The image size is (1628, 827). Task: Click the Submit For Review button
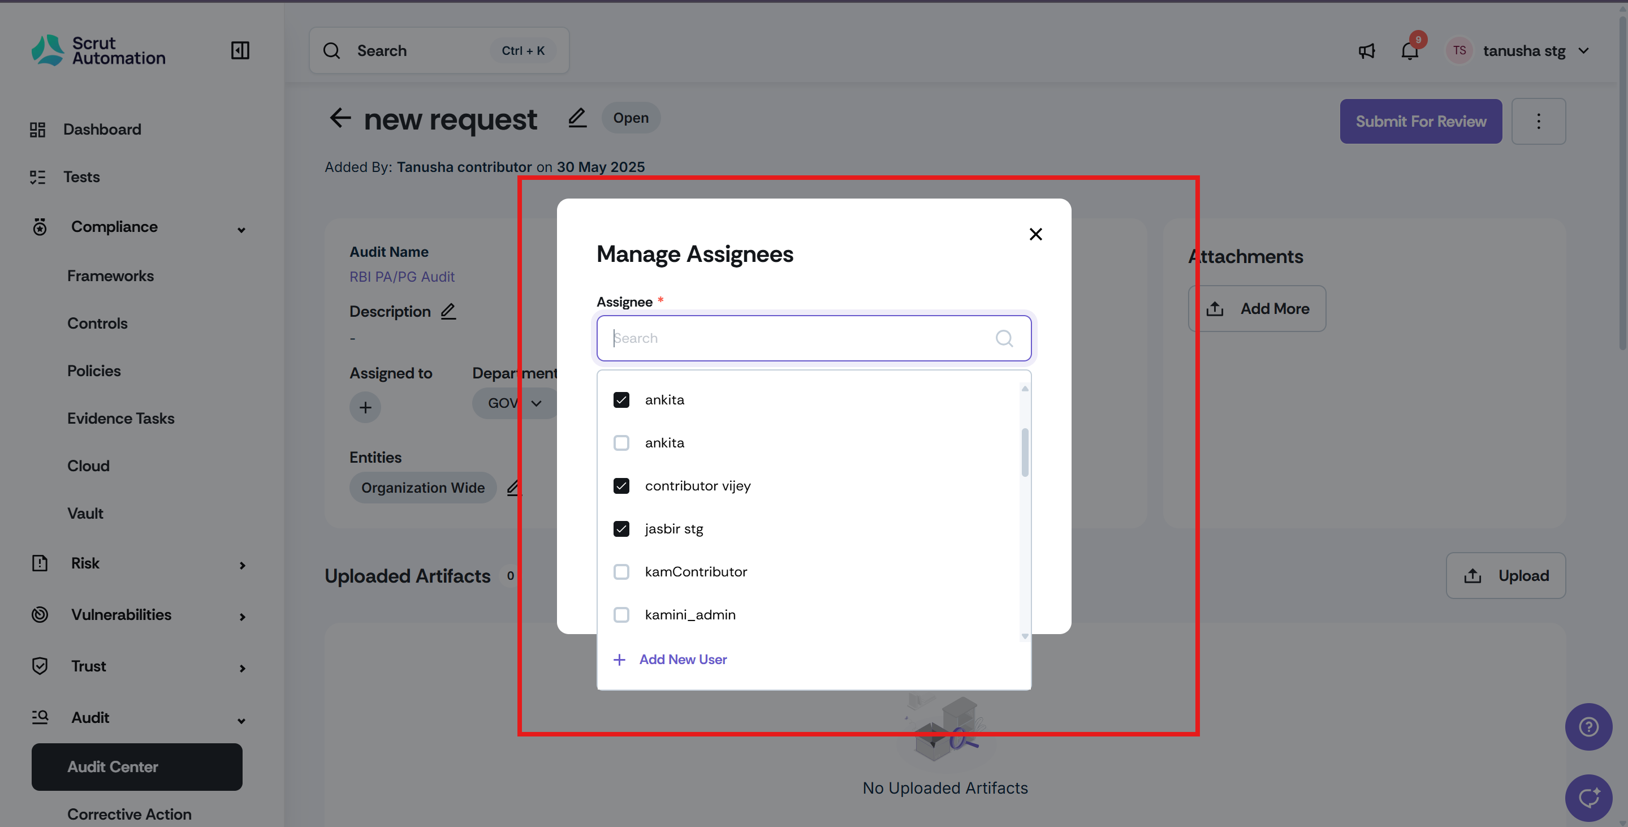(x=1420, y=122)
